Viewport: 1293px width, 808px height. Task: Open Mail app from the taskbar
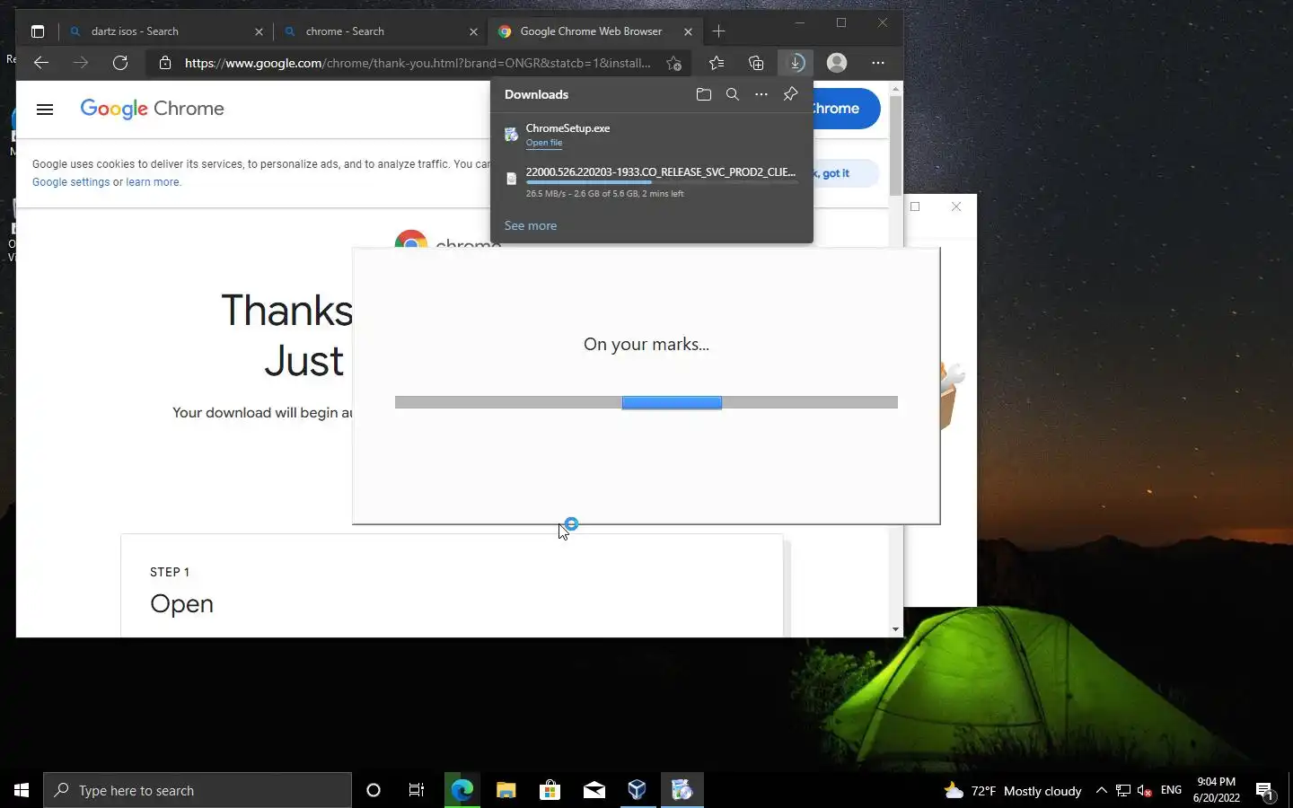coord(594,790)
